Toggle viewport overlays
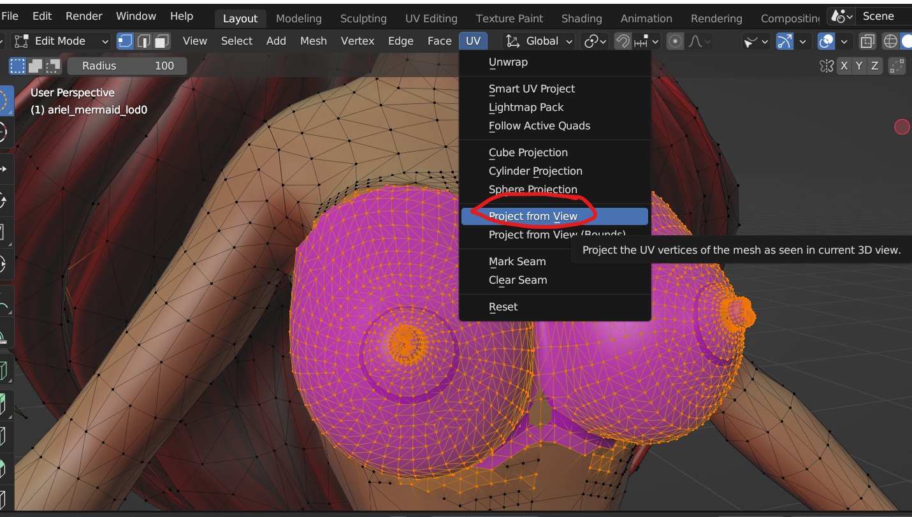 pos(827,41)
